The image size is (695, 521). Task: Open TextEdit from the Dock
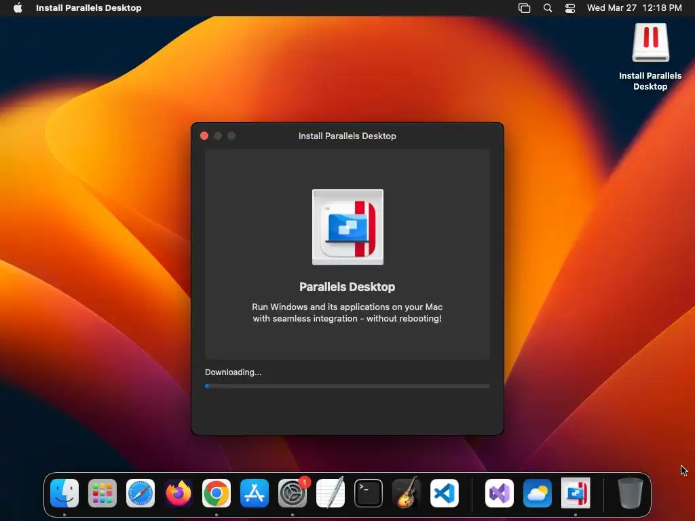331,493
